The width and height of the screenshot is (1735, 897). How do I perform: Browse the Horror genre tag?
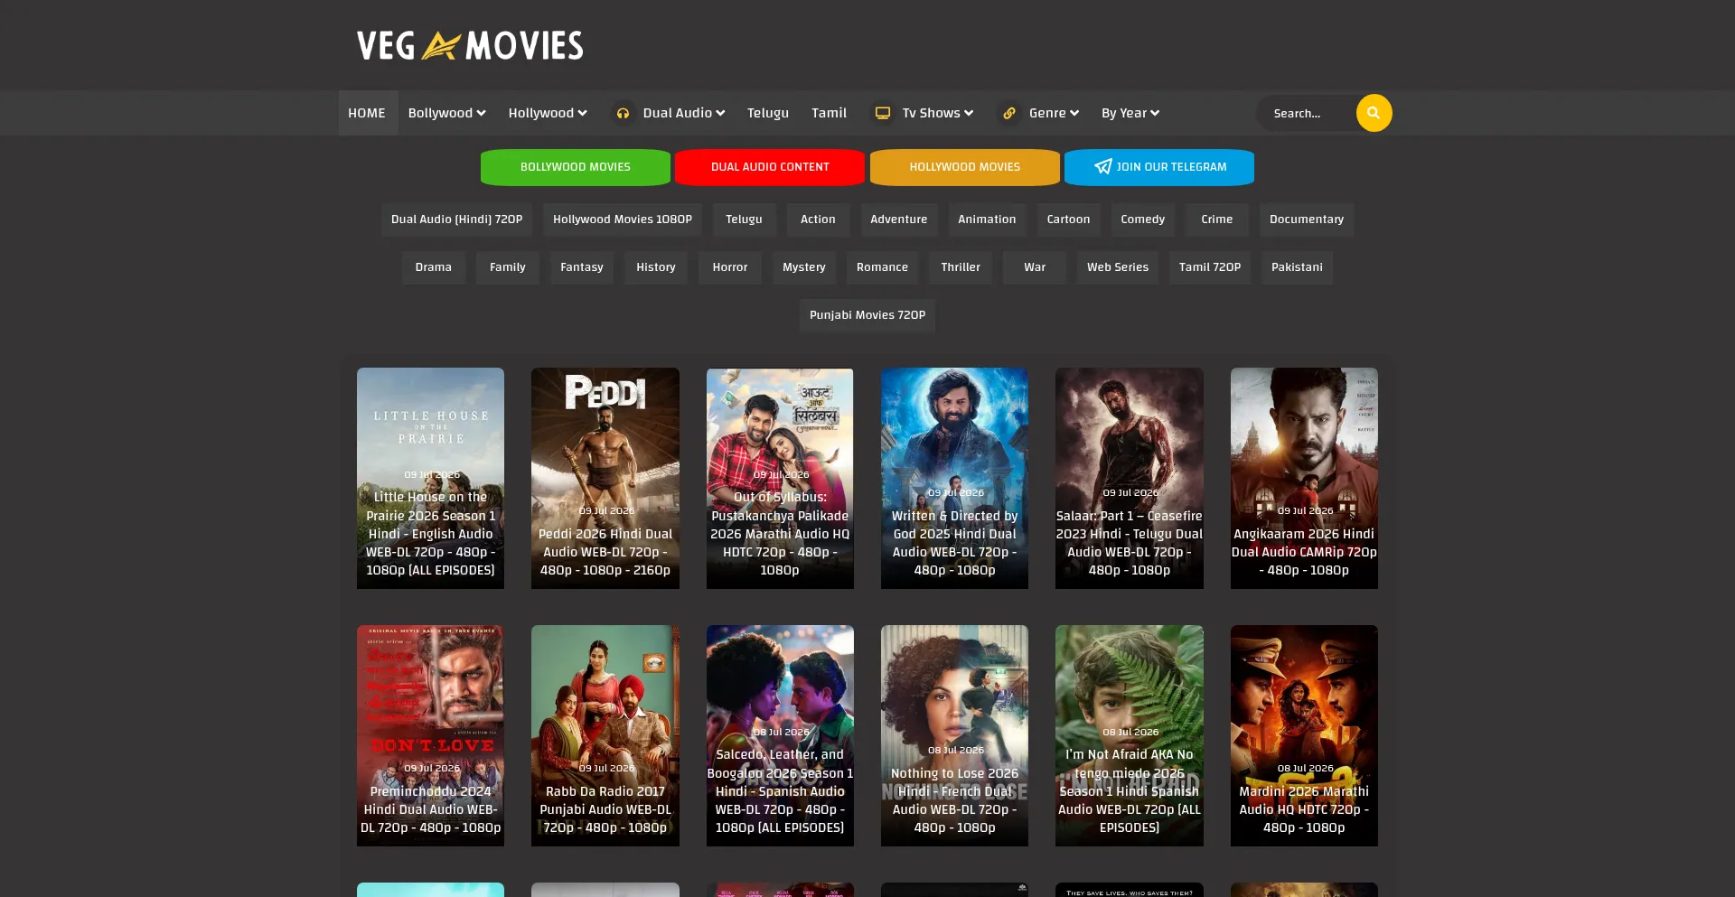click(x=730, y=267)
